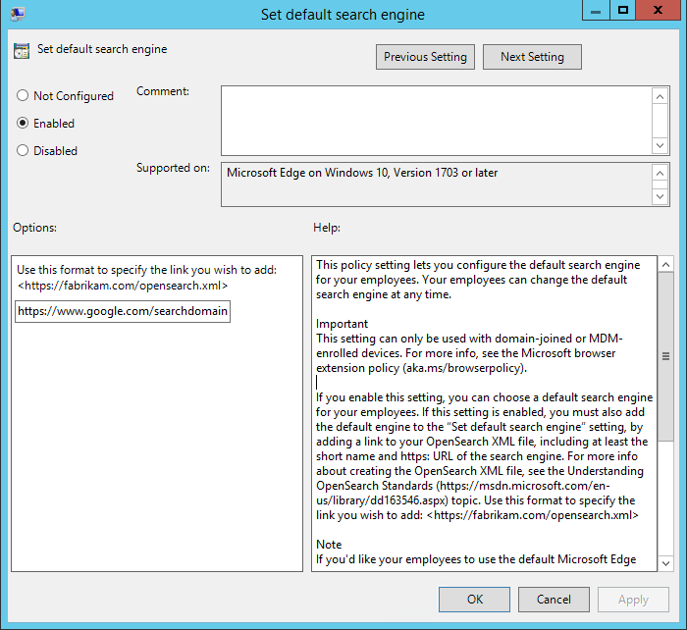Click the 'Supported on:' label

(x=173, y=168)
